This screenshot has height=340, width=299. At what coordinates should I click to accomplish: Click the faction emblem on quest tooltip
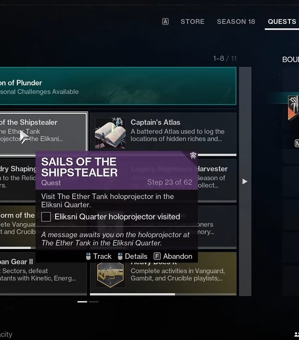pos(193,155)
